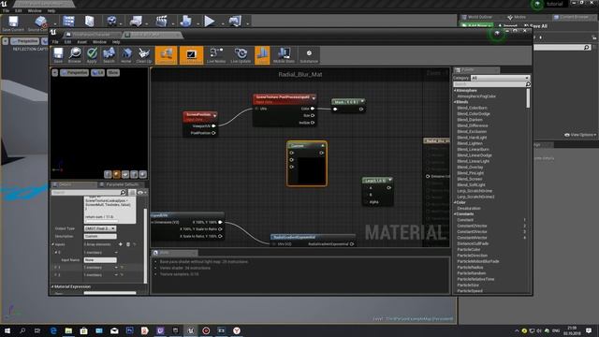This screenshot has width=599, height=337.
Task: Open the Windows Start menu
Action: pyautogui.click(x=7, y=330)
